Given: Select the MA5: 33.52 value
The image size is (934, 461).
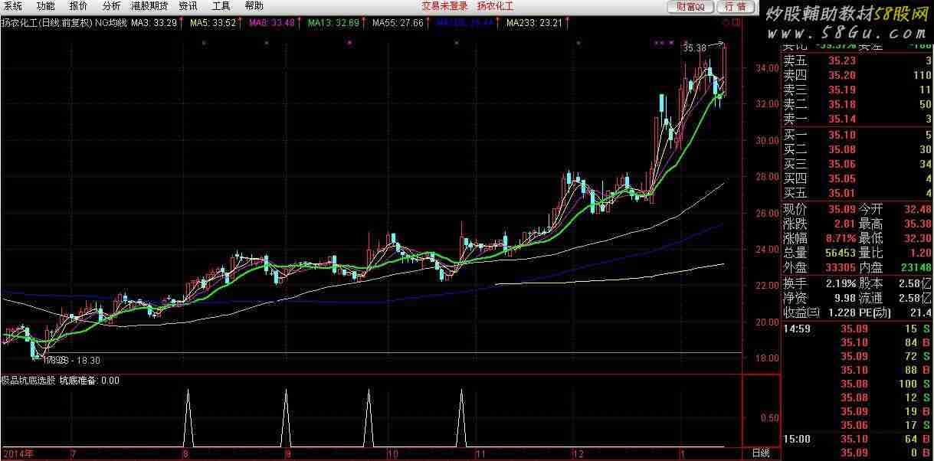Looking at the screenshot, I should click(x=213, y=23).
